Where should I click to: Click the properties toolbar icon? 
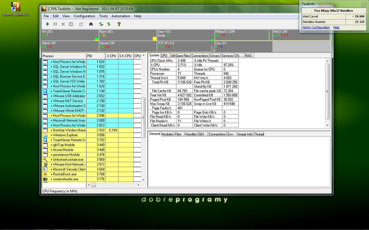81,24
